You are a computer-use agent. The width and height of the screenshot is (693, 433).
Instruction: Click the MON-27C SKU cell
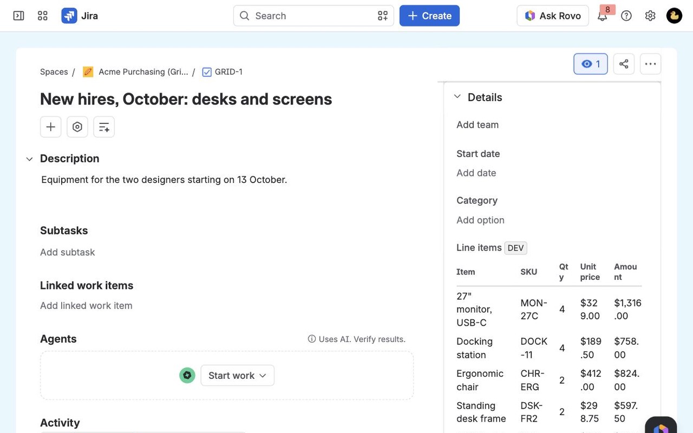pyautogui.click(x=534, y=309)
